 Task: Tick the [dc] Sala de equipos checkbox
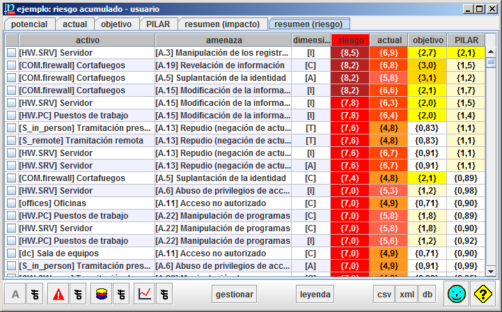pyautogui.click(x=12, y=253)
